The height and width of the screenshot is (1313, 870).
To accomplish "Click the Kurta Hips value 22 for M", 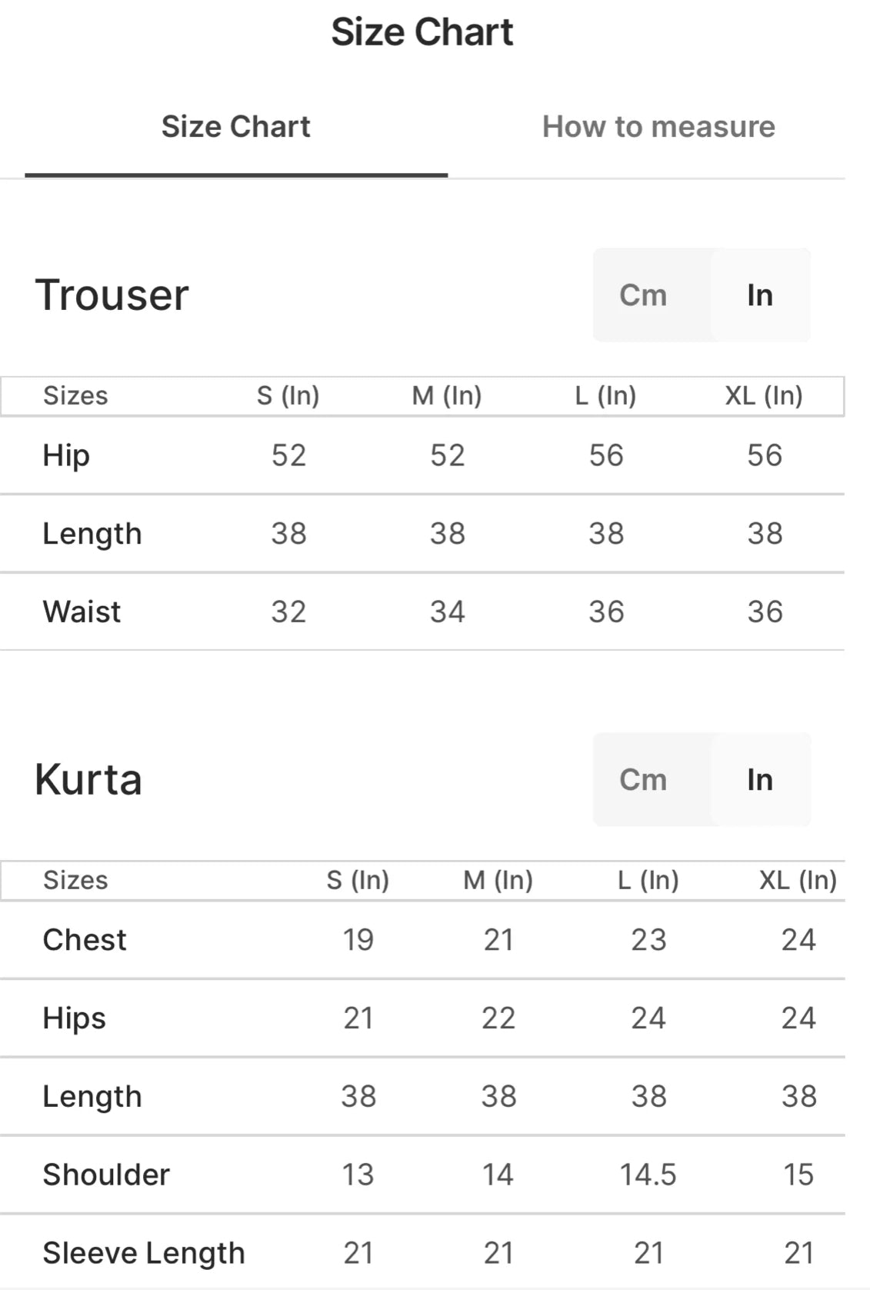I will 498,1018.
